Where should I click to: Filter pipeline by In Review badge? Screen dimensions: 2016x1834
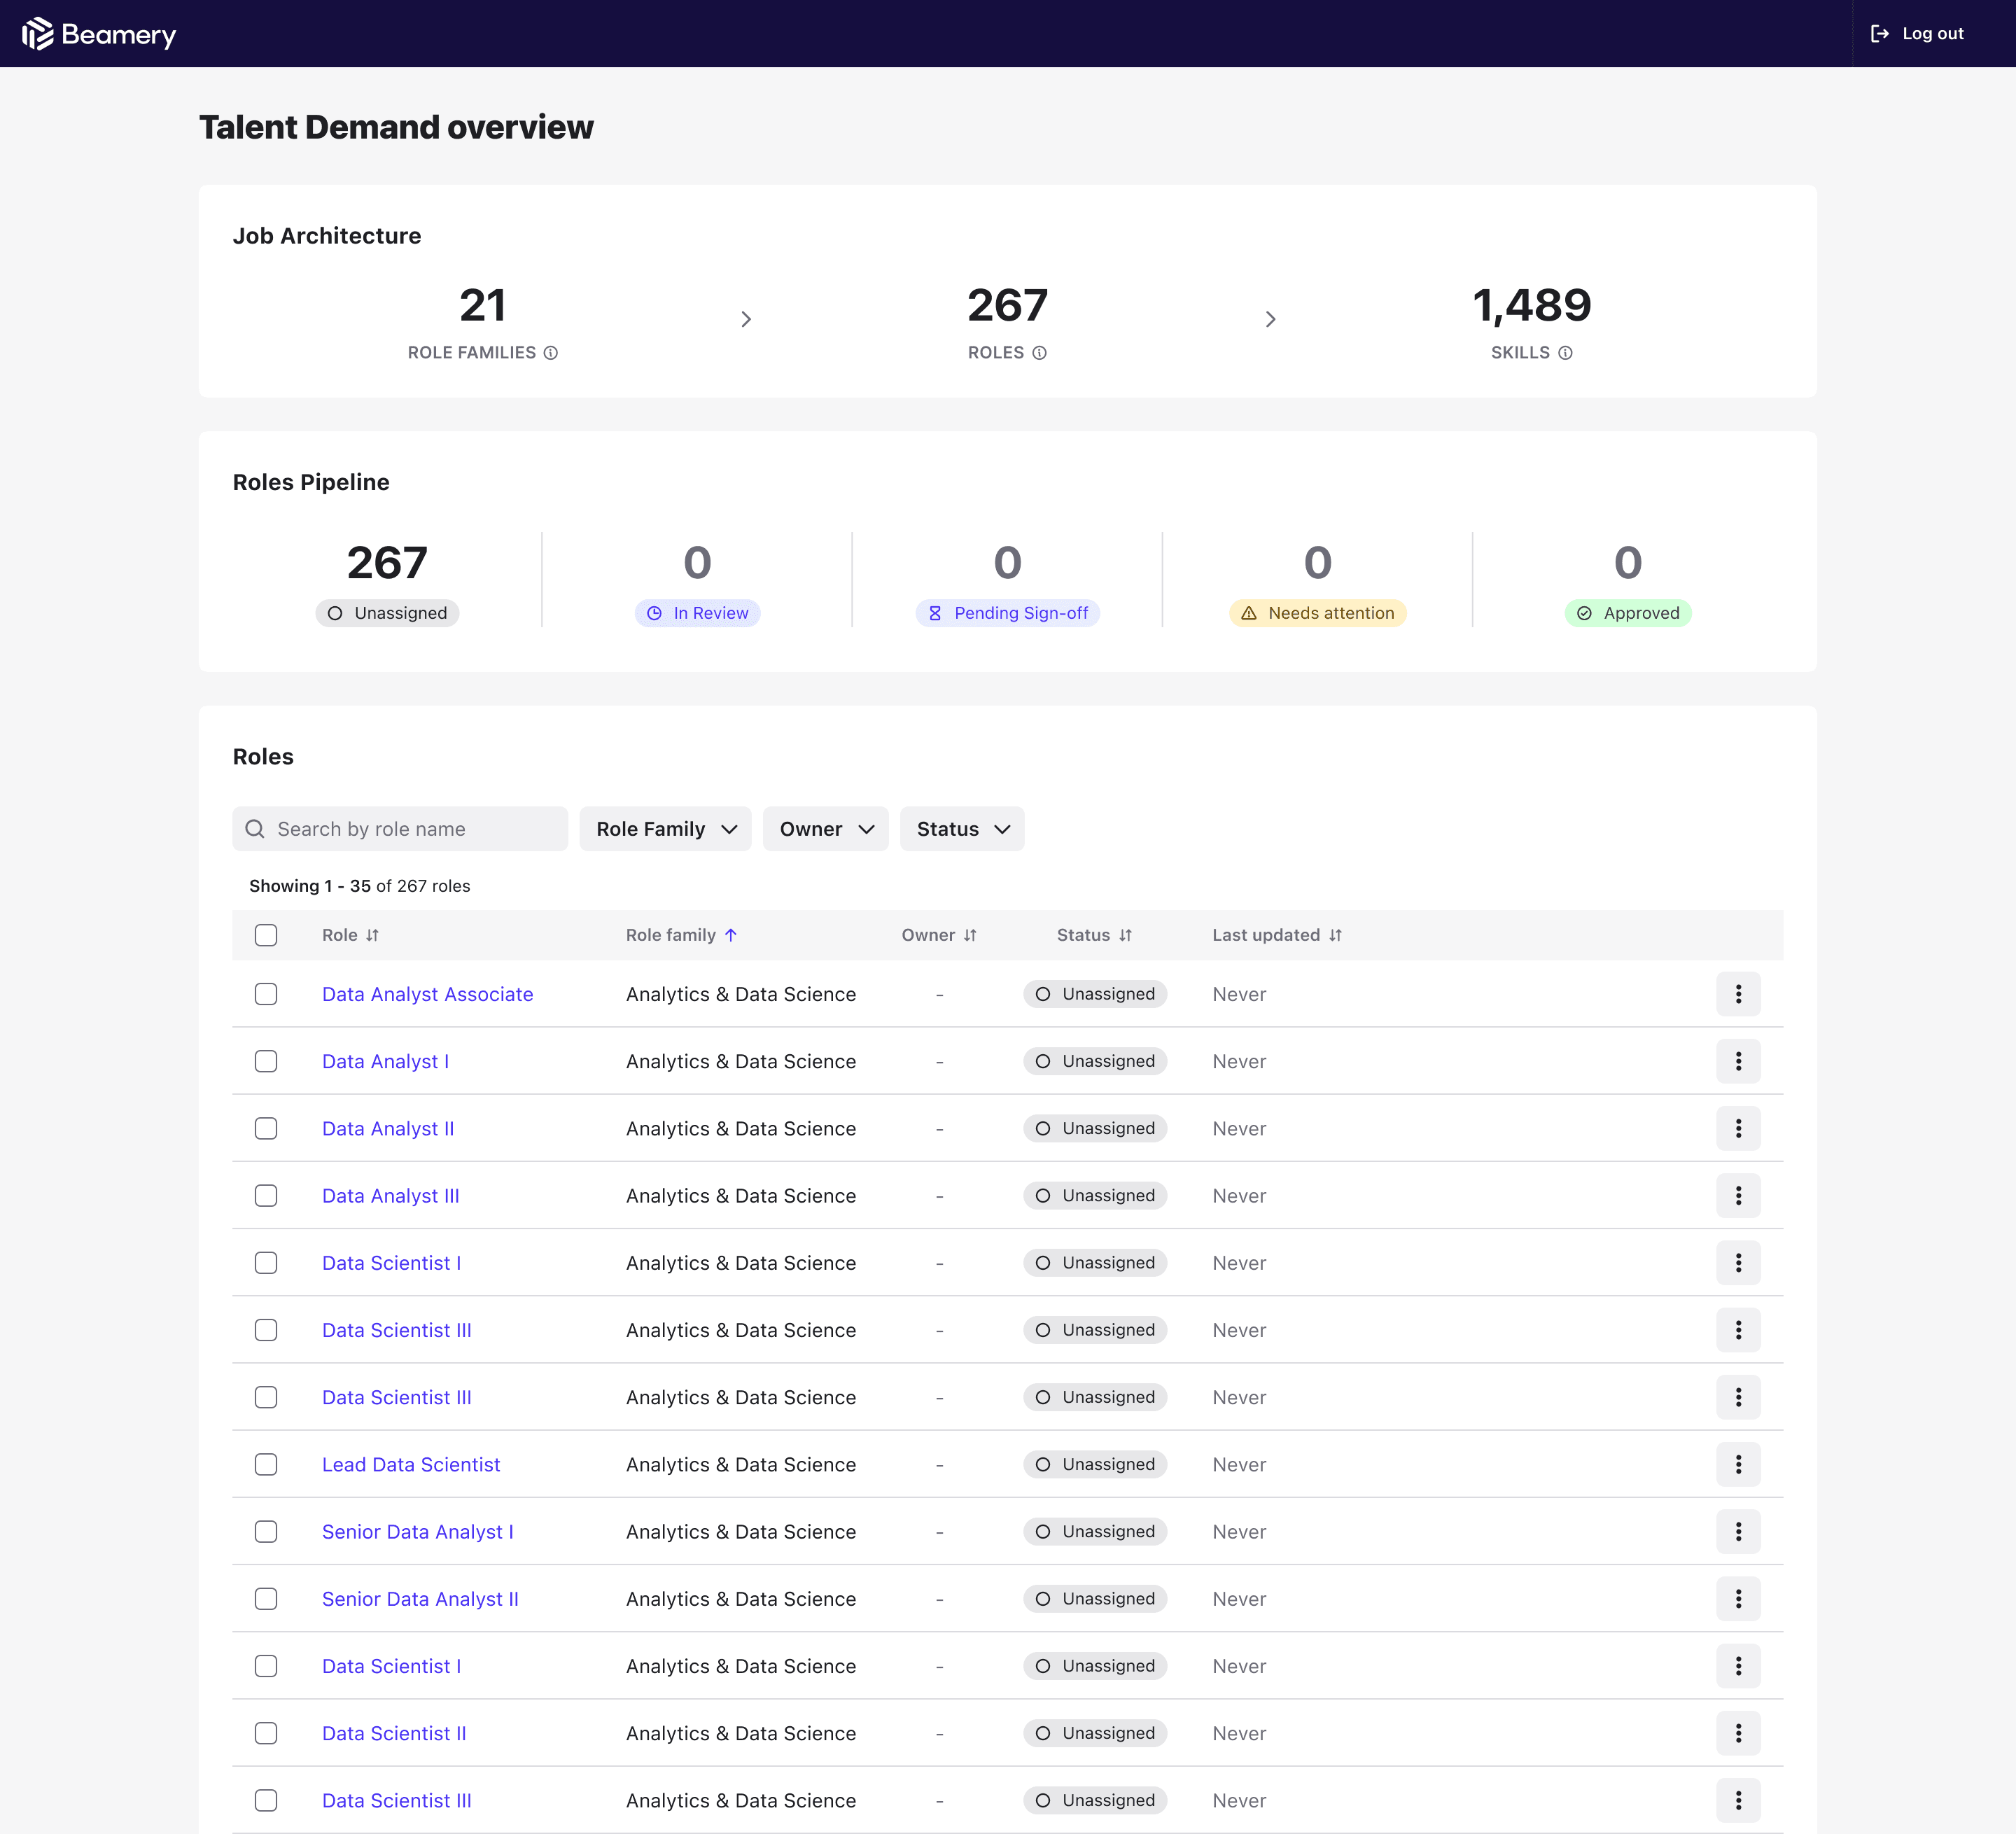coord(697,613)
